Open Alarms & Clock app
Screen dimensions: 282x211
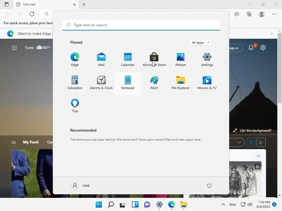pyautogui.click(x=101, y=83)
